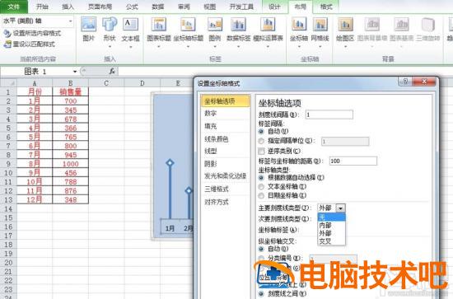The image size is (453, 299).
Task: Toggle the 逆序类别 checkbox
Action: click(x=261, y=151)
